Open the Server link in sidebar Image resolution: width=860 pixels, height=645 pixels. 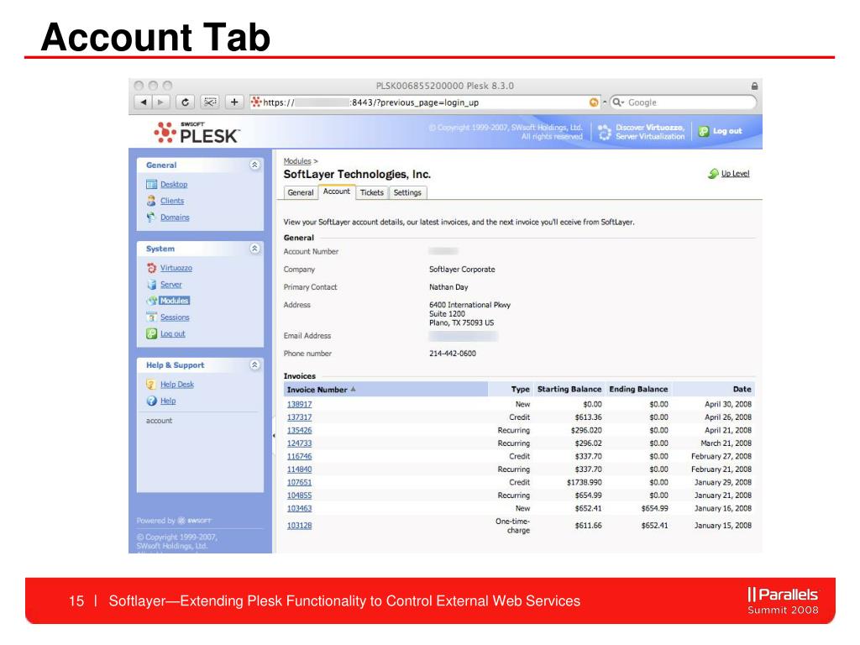[171, 285]
